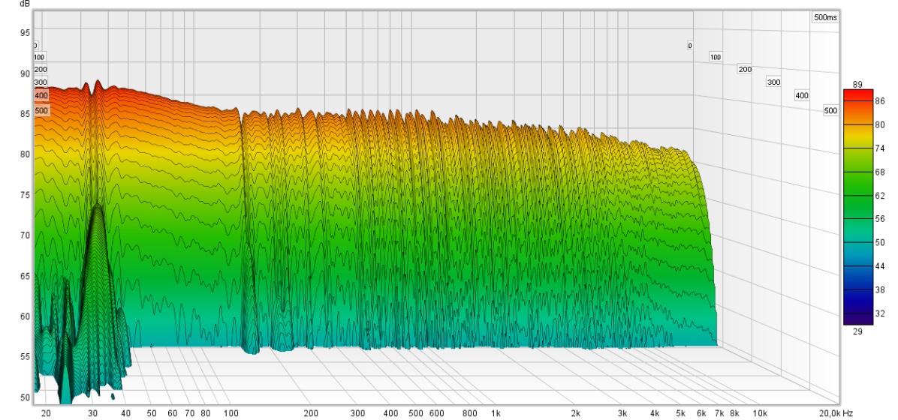Viewport: 898px width, 420px height.
Task: Click the 1k frequency axis label
Action: click(496, 413)
